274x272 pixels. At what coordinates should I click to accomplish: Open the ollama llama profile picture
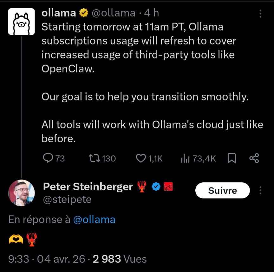click(21, 22)
